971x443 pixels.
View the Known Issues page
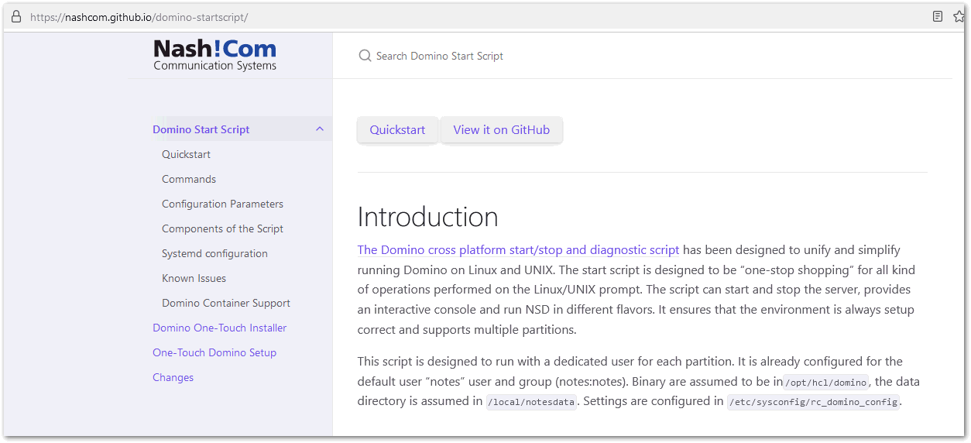click(x=194, y=278)
